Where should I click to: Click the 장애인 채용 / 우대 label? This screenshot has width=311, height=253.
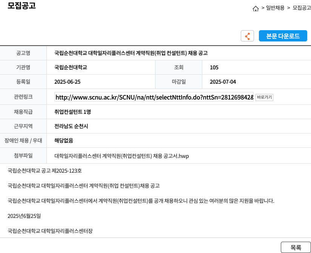click(23, 141)
